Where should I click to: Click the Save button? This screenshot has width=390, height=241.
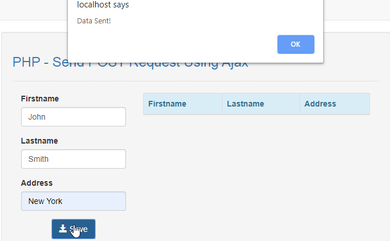click(74, 229)
